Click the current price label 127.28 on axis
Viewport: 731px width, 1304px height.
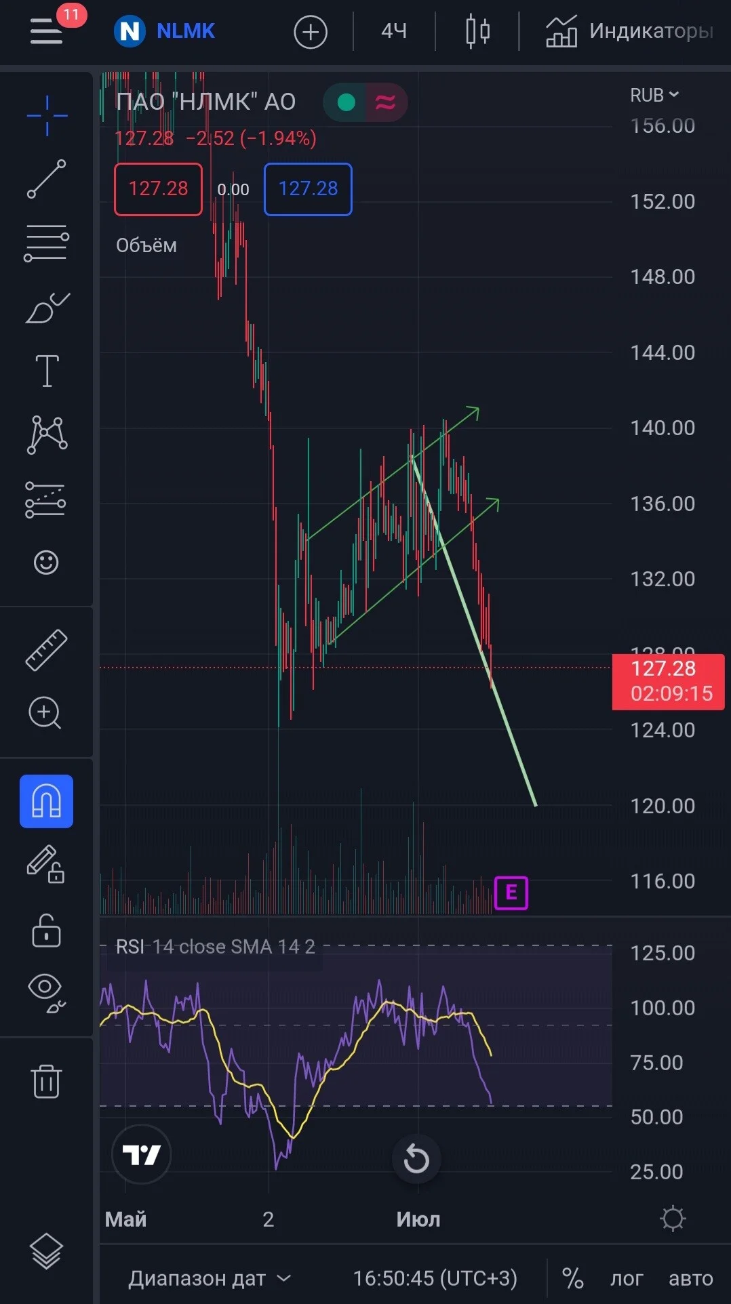click(669, 682)
